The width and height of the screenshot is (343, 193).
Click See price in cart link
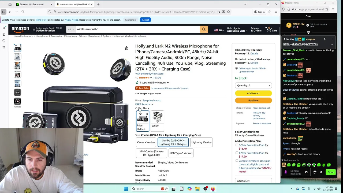[151, 101]
